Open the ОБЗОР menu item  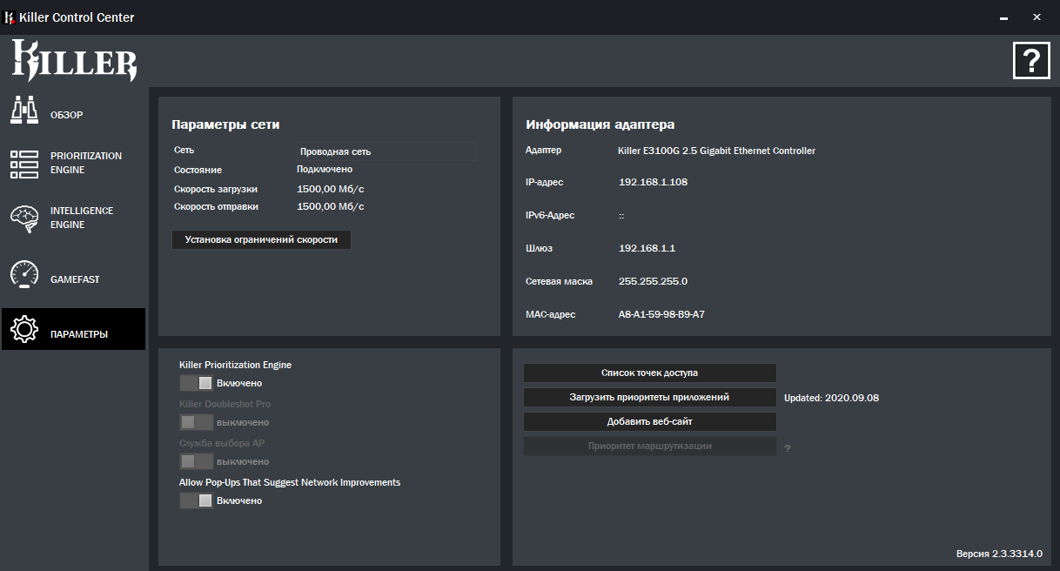[67, 115]
